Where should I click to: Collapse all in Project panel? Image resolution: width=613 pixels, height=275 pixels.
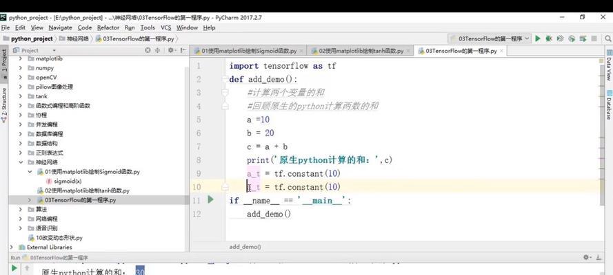[158, 50]
